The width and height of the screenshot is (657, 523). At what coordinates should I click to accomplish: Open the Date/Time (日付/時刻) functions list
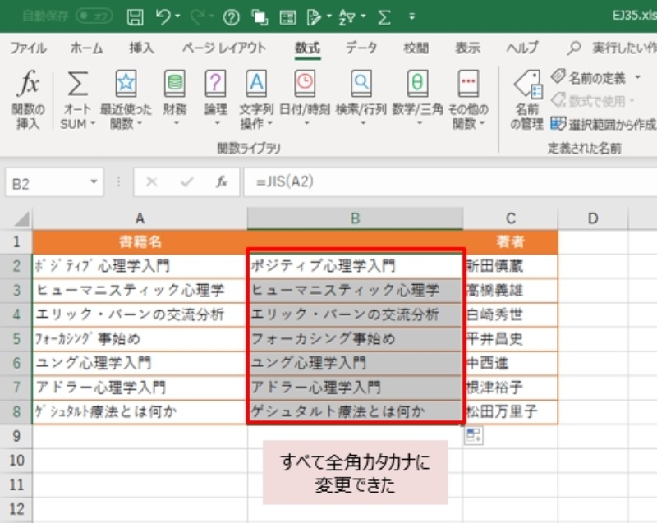tap(305, 99)
